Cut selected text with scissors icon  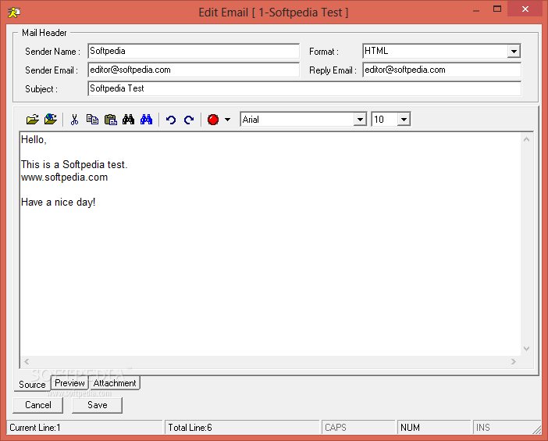pyautogui.click(x=74, y=120)
